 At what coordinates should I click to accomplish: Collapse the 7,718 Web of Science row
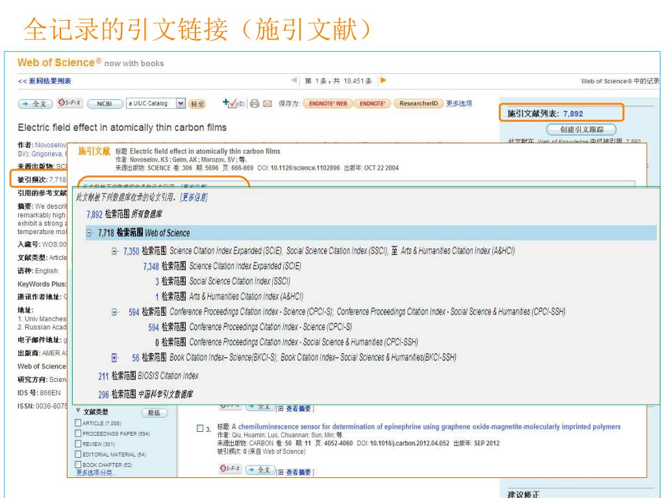coord(89,233)
